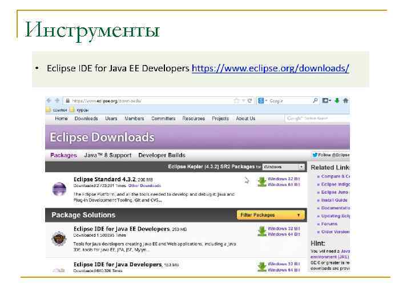Screen dimensions: 411x308
Task: Click Windows 64 Bit for Java EE Developers
Action: (x=284, y=234)
